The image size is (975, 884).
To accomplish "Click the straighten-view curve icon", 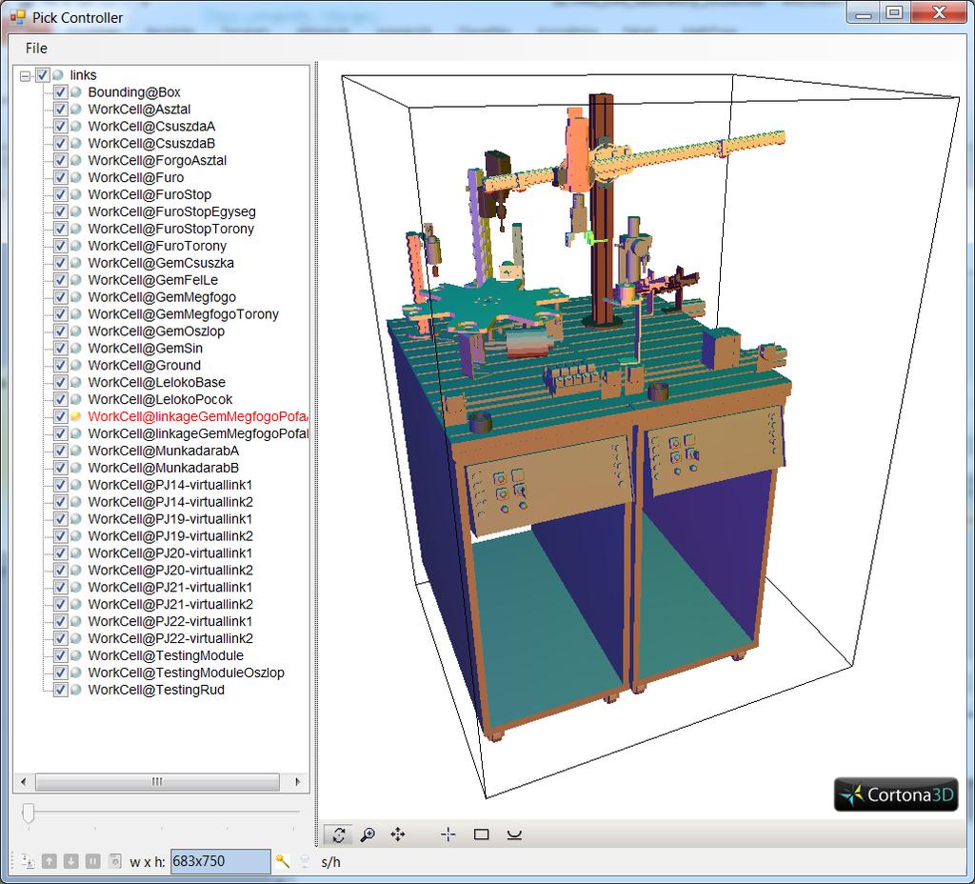I will [x=514, y=834].
